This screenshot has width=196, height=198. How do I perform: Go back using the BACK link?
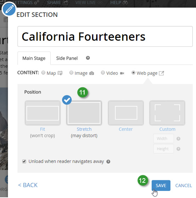[28, 185]
